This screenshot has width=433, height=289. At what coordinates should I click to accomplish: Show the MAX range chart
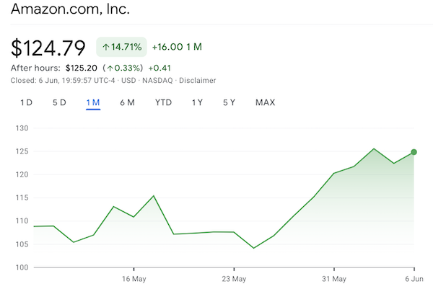[x=265, y=102]
